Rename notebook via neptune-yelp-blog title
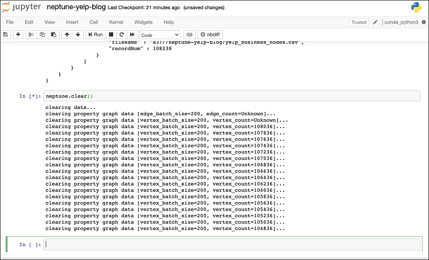This screenshot has height=260, width=429. [x=76, y=7]
